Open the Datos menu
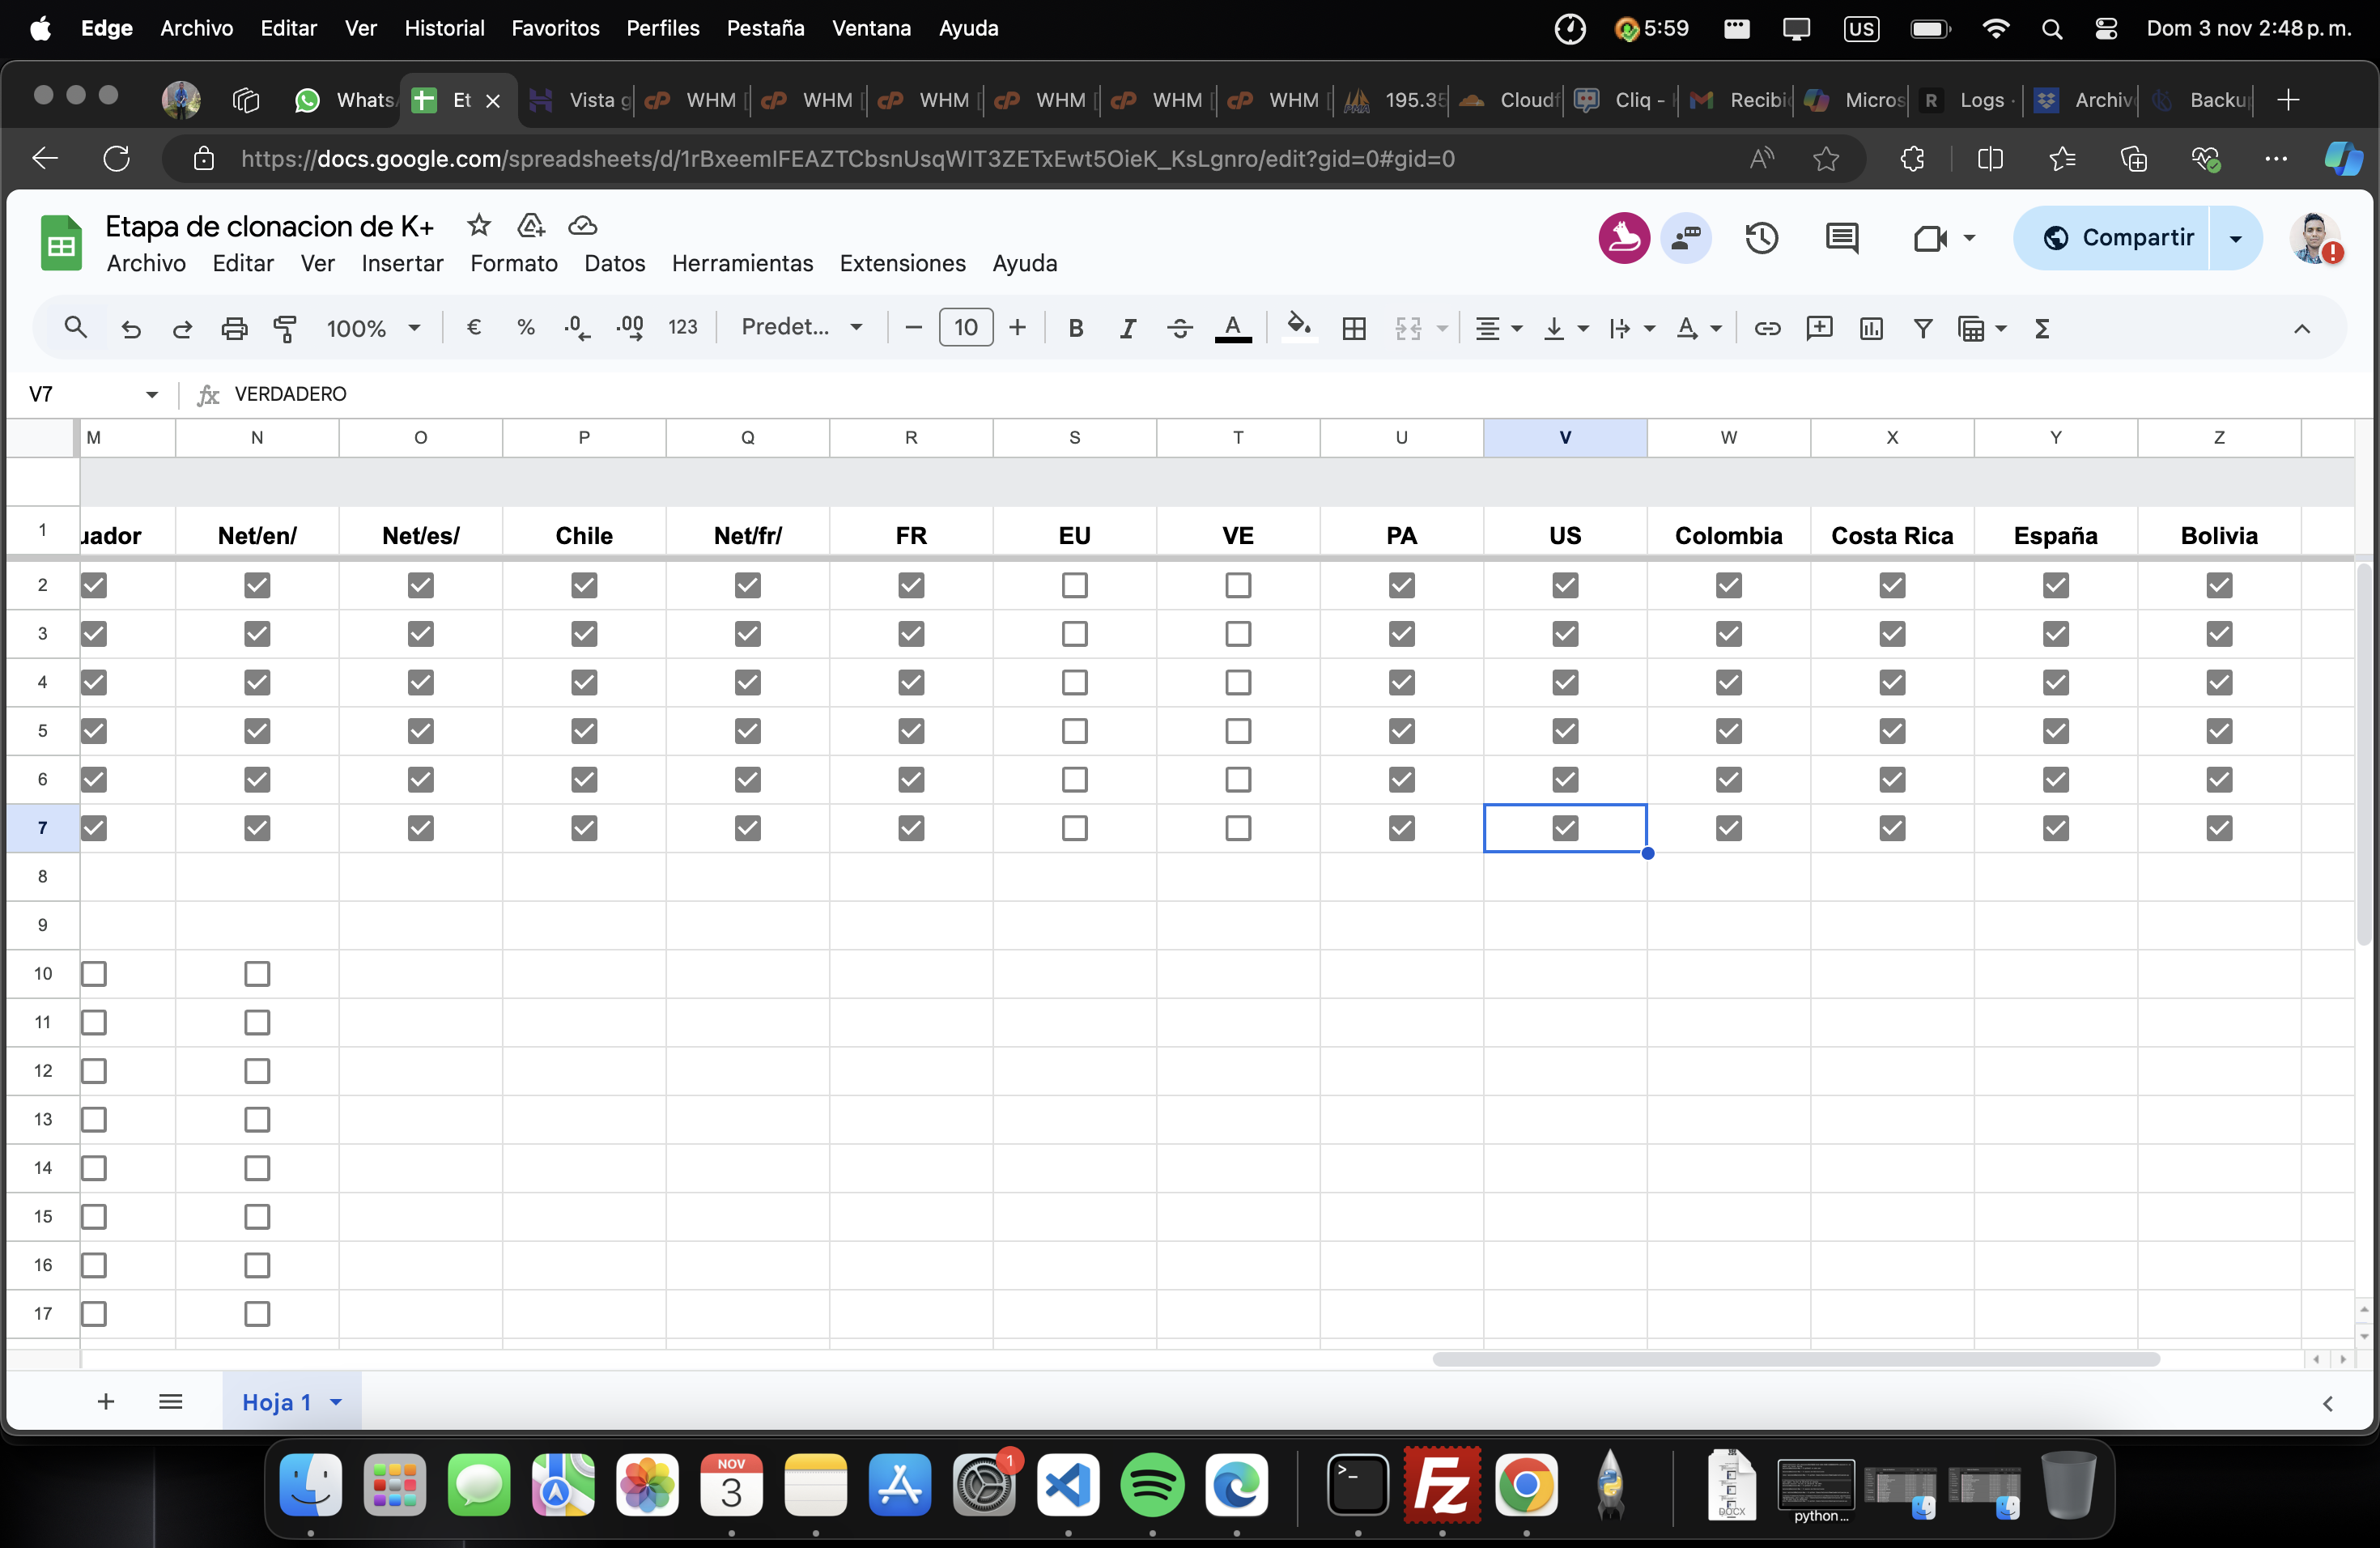This screenshot has height=1548, width=2380. (614, 263)
